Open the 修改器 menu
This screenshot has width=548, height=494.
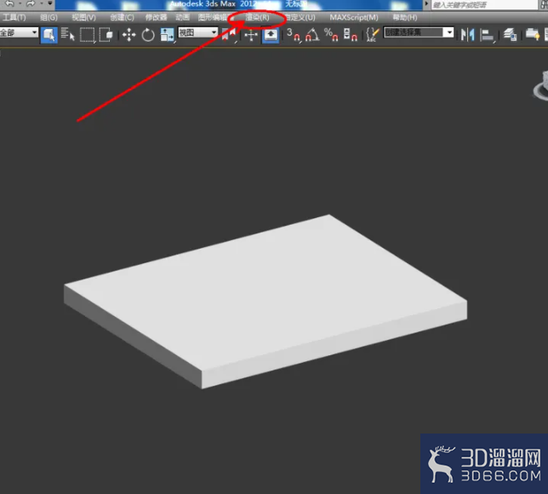(x=156, y=17)
